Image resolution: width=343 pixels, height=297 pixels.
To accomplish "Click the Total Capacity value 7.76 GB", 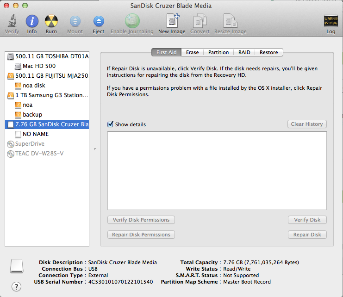I will click(x=261, y=262).
